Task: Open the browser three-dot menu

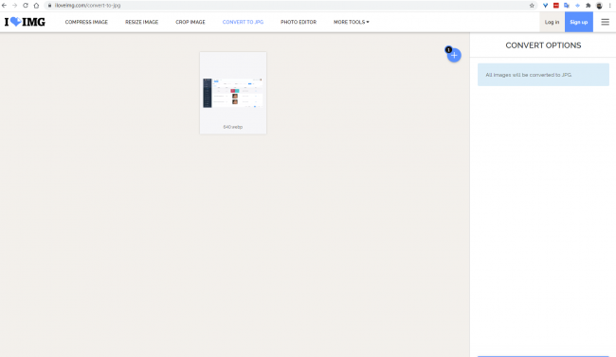Action: click(x=609, y=6)
